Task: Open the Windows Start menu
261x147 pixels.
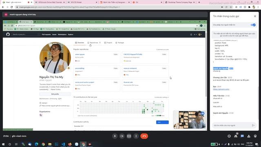Action: click(3, 144)
